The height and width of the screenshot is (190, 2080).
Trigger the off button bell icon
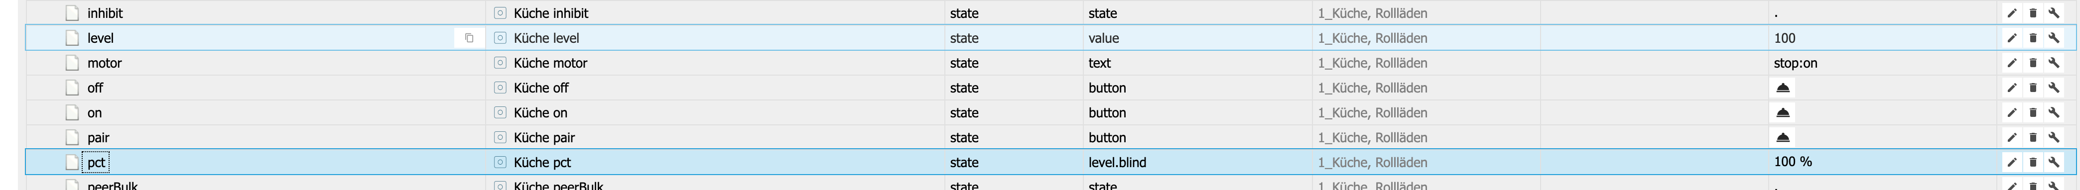pyautogui.click(x=1783, y=88)
